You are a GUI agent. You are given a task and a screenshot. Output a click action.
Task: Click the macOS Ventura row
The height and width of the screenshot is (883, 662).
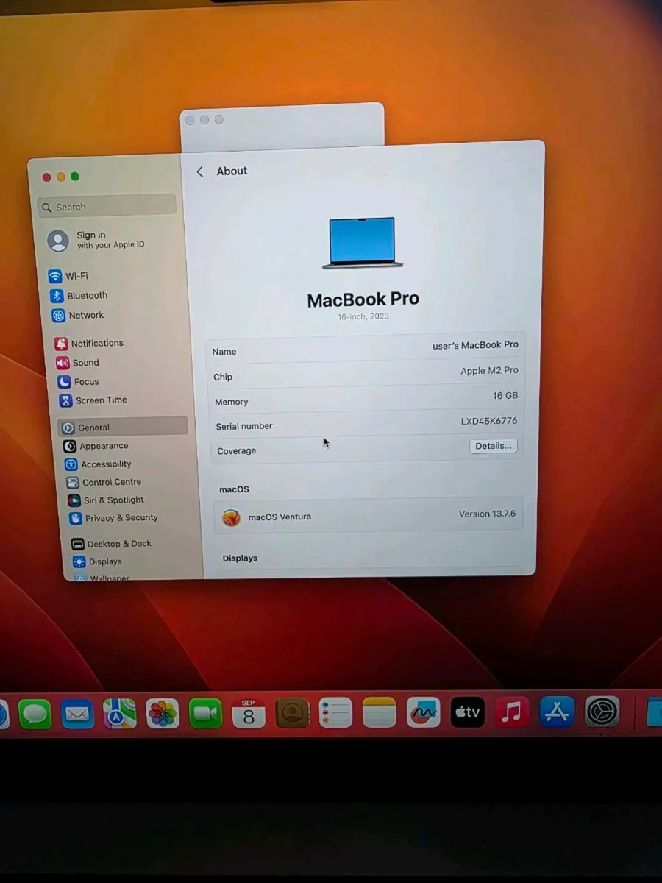369,515
